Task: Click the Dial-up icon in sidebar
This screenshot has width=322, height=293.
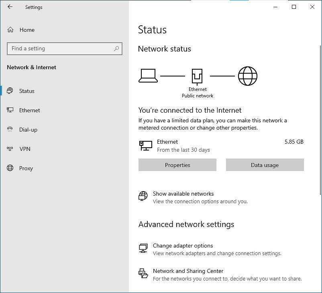Action: [x=10, y=130]
